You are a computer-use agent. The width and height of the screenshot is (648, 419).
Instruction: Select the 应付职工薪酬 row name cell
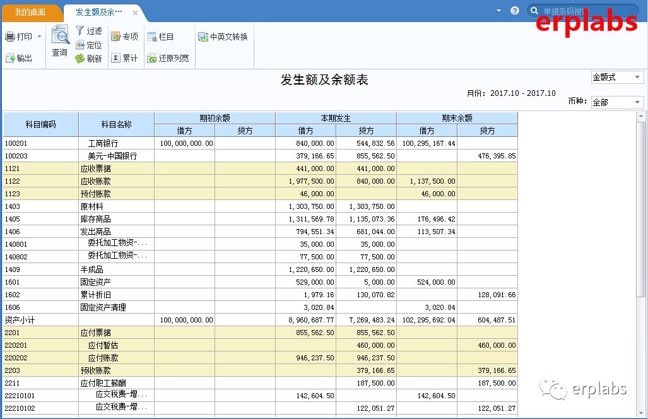117,382
